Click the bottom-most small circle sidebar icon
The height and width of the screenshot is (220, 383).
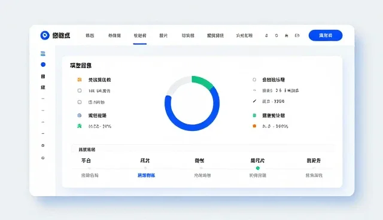[42, 158]
